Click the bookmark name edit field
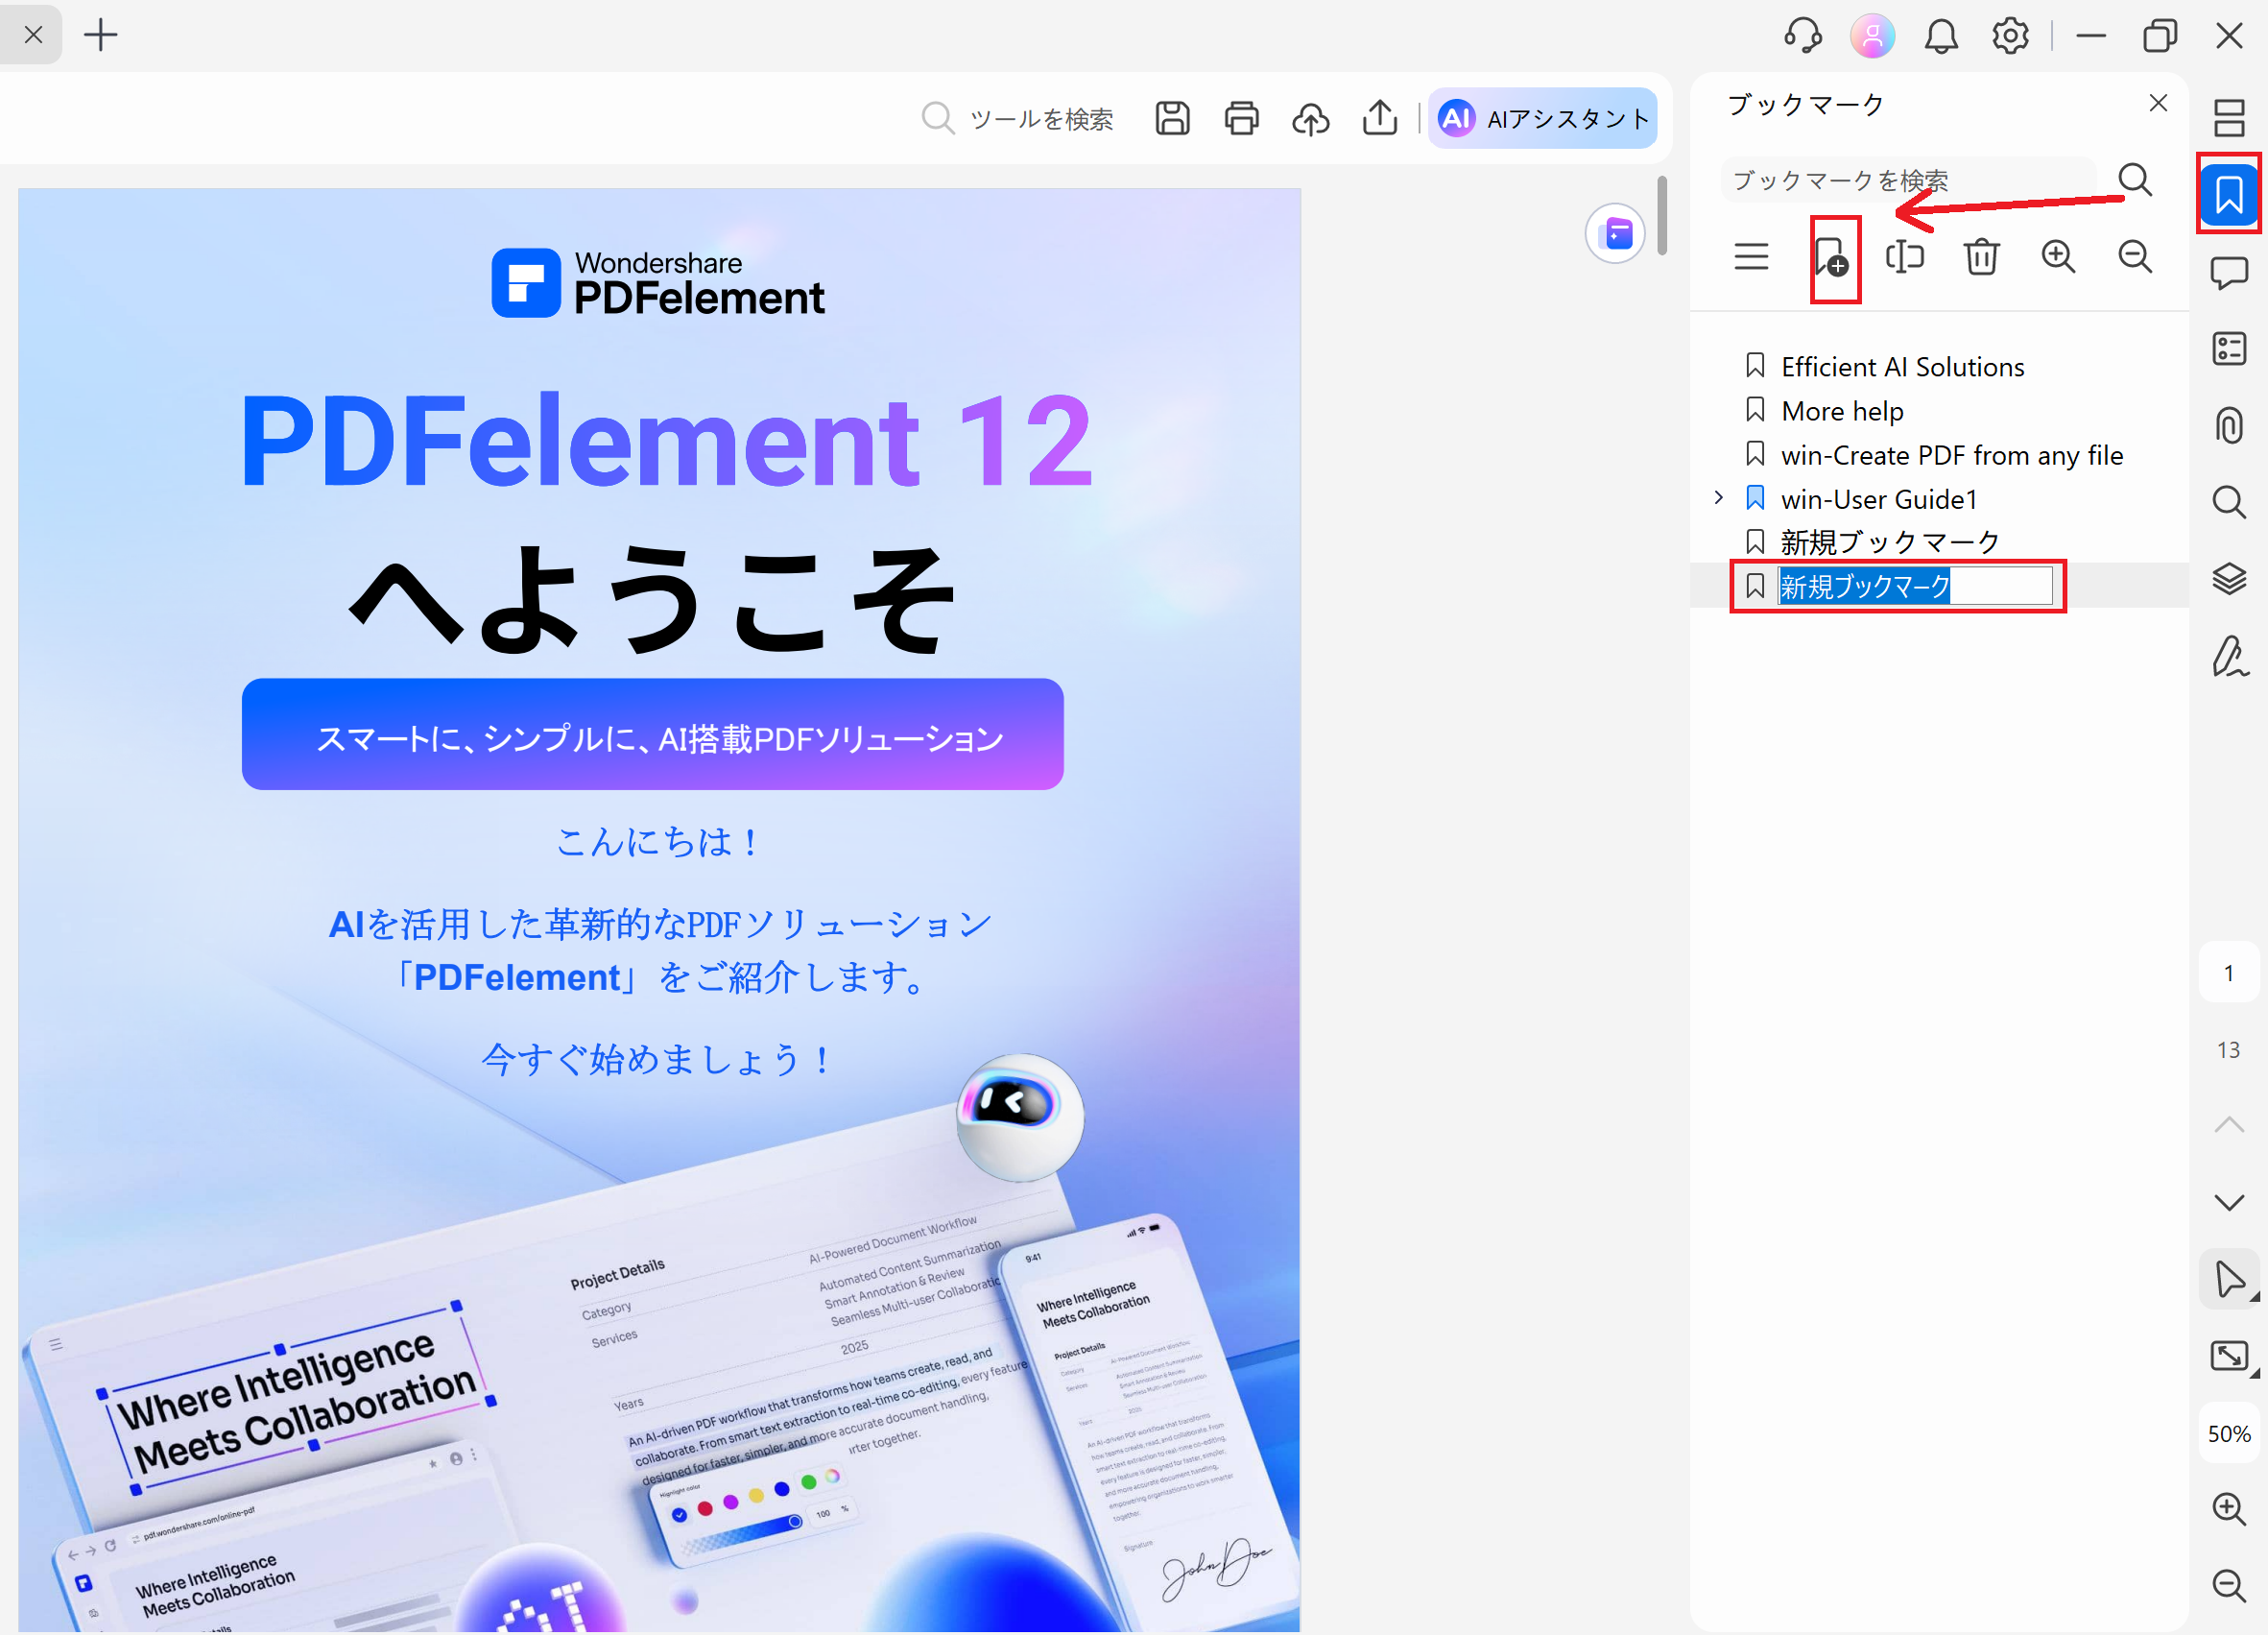The height and width of the screenshot is (1635, 2268). point(1914,586)
